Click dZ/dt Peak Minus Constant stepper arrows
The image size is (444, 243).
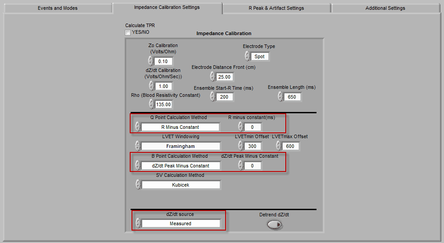[x=241, y=165]
